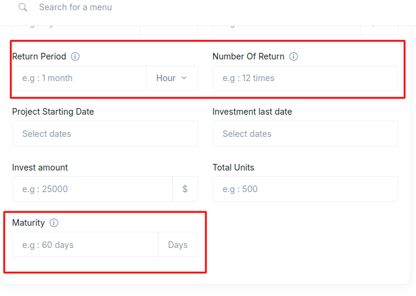Click the Total Units label
Image resolution: width=416 pixels, height=296 pixels.
click(234, 168)
